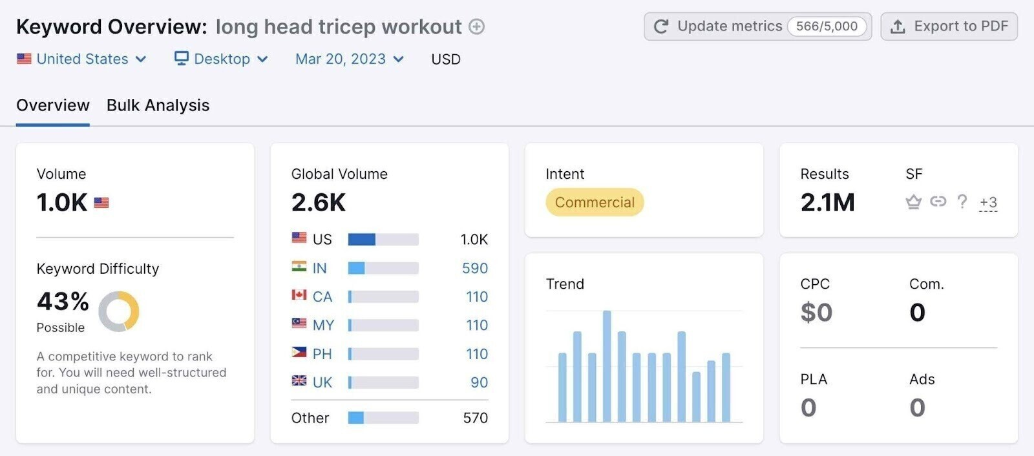
Task: Click the plus icon beside keyword title
Action: [x=476, y=26]
